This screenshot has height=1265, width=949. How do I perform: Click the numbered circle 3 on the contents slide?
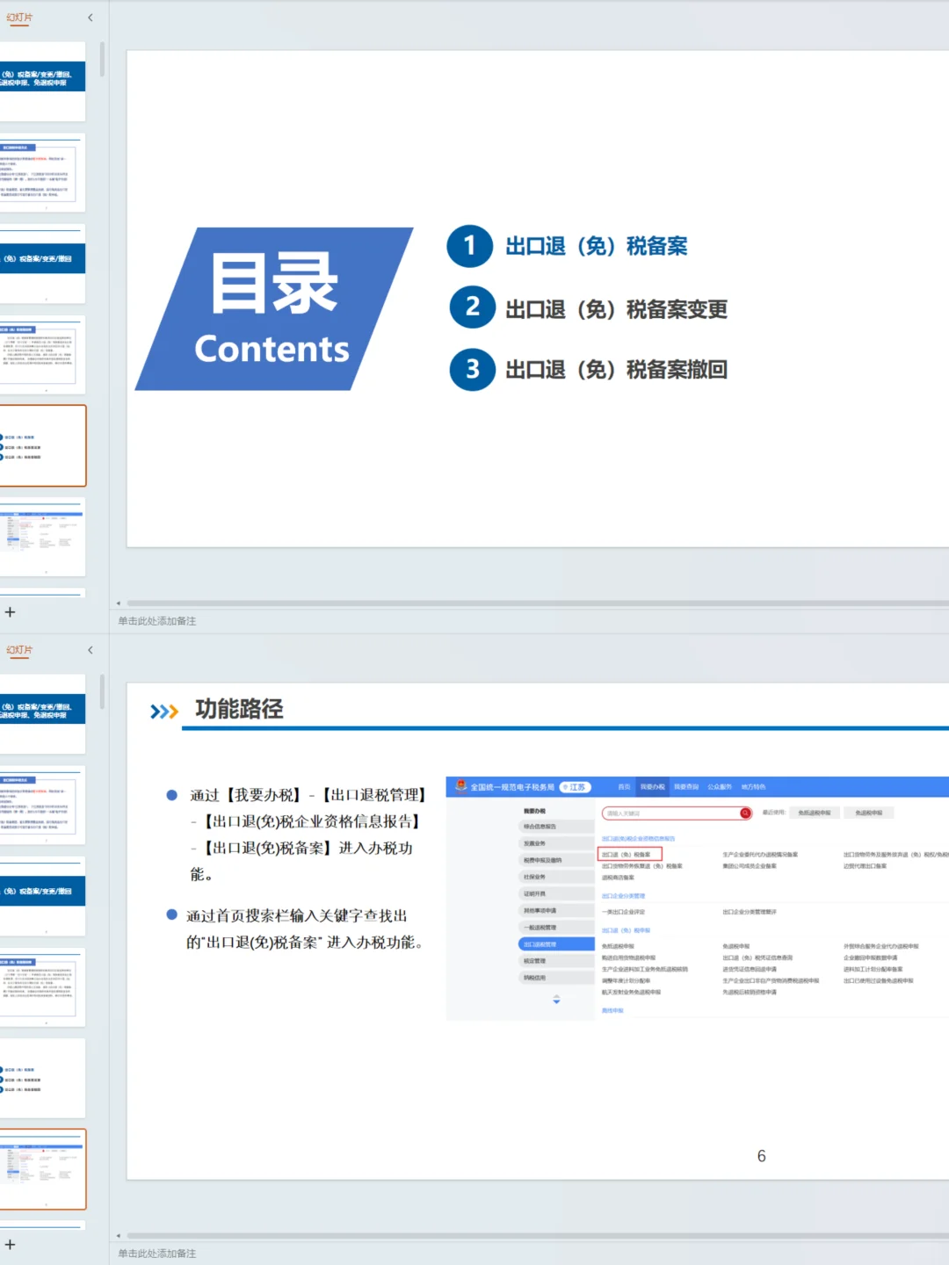(x=473, y=369)
